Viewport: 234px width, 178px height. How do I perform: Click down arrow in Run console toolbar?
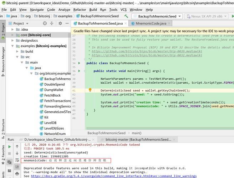point(17,153)
